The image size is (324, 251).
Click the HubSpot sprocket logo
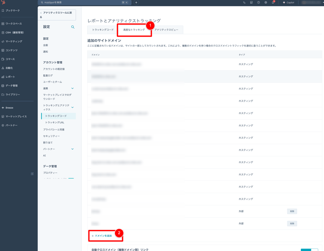3,2
